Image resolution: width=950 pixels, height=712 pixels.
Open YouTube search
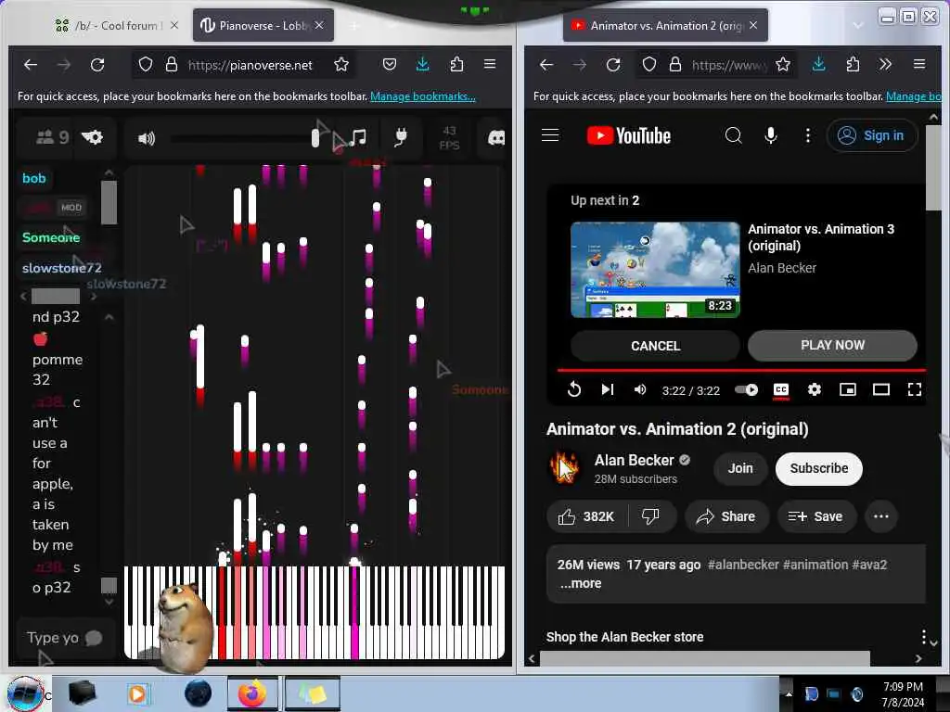point(733,135)
